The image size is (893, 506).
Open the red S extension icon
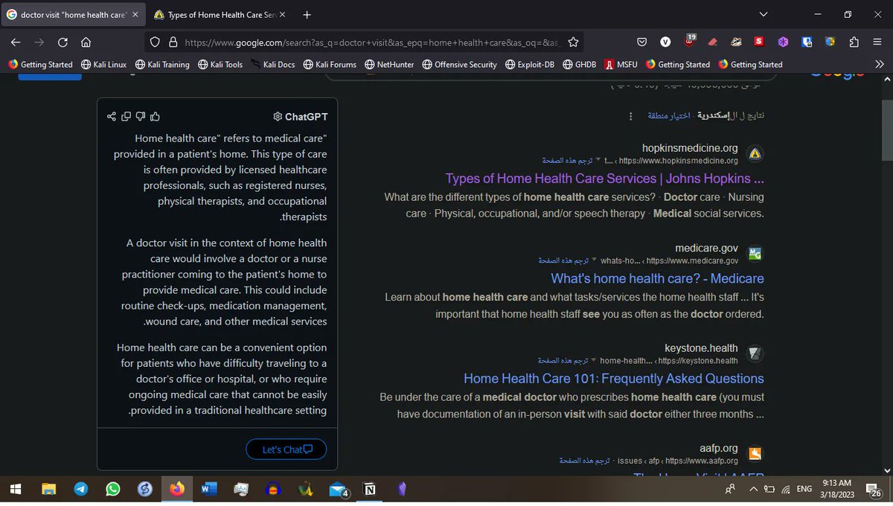click(x=759, y=42)
